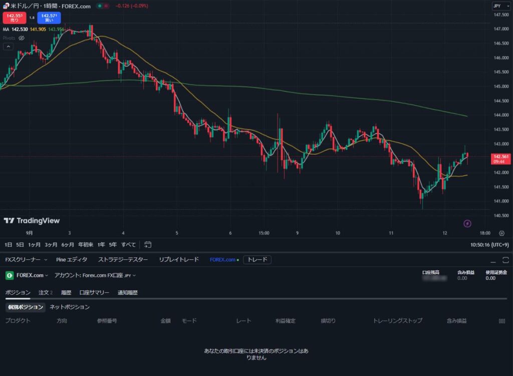Click the blue 買い (Buy) button
This screenshot has height=376, width=513.
49,17
